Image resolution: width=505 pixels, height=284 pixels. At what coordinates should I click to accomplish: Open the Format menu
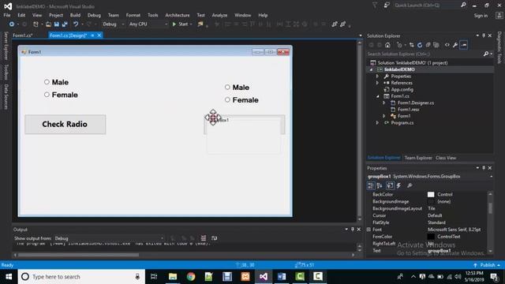pos(133,15)
